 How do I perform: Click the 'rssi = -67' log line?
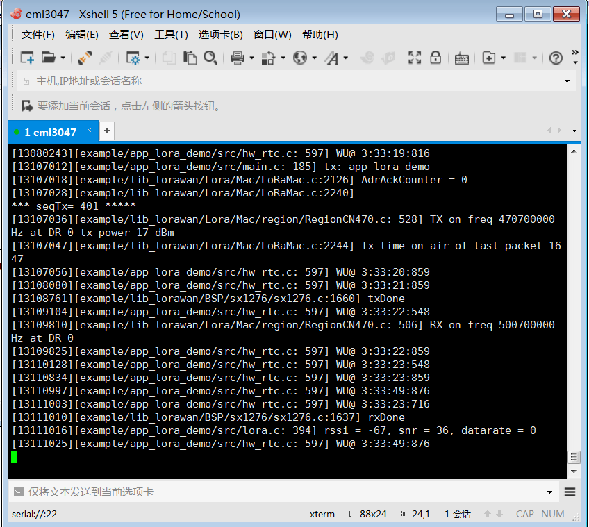[274, 430]
